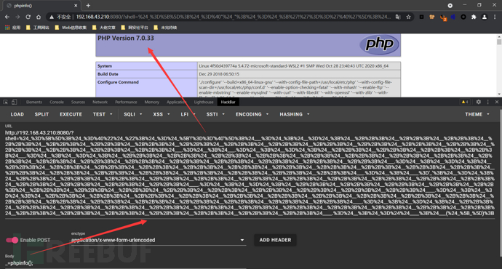The width and height of the screenshot is (502, 269).
Task: Click the EXECUTE button
Action: [71, 114]
